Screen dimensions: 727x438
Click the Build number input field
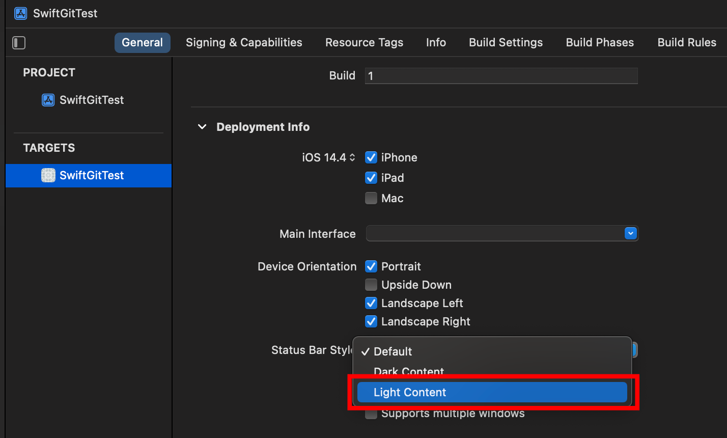[x=501, y=76]
